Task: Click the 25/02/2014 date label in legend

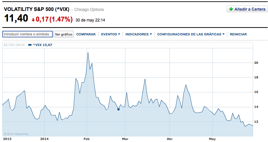Action: point(14,45)
